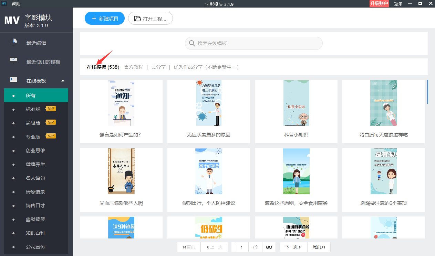Go to first page with 首页

189,247
